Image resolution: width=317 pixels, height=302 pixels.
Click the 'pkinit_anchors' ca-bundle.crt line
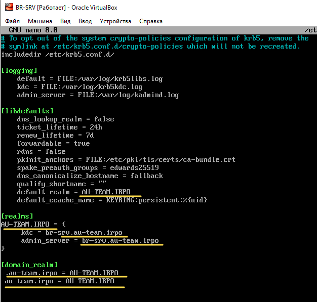click(x=126, y=159)
